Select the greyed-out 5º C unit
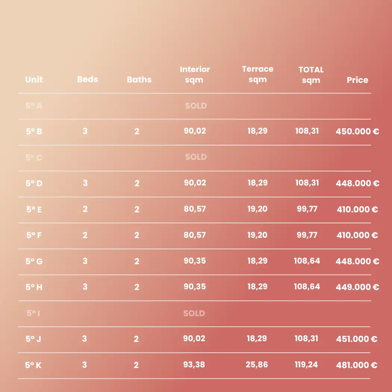Screen dimensions: 392x392 [x=34, y=158]
